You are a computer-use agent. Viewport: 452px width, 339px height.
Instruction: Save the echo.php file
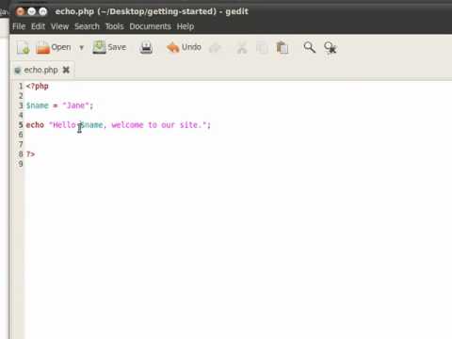[x=109, y=47]
